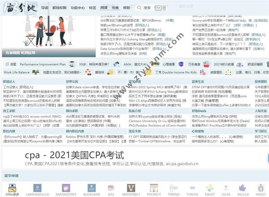The image size is (269, 197).
Task: Open the LAKEHEADU.CA school icon
Action: [x=37, y=188]
